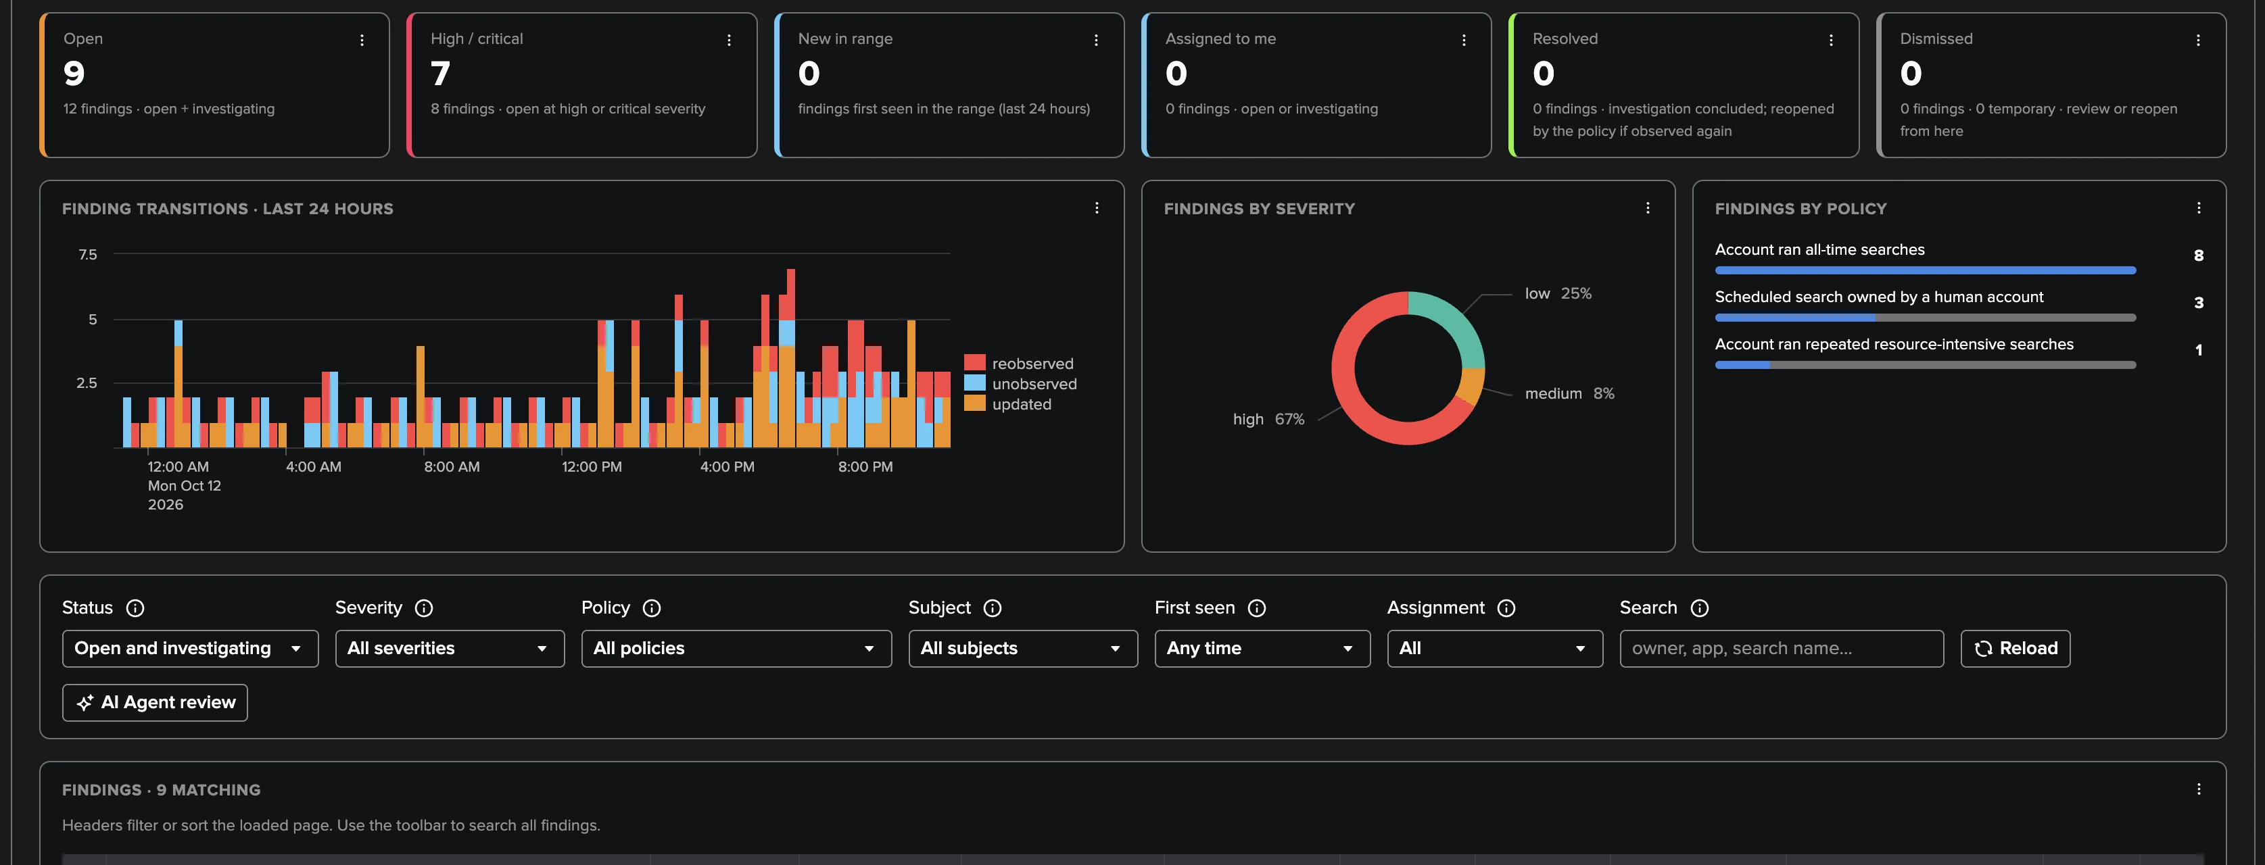2265x865 pixels.
Task: Open Findings by Policy panel options menu
Action: click(2198, 208)
